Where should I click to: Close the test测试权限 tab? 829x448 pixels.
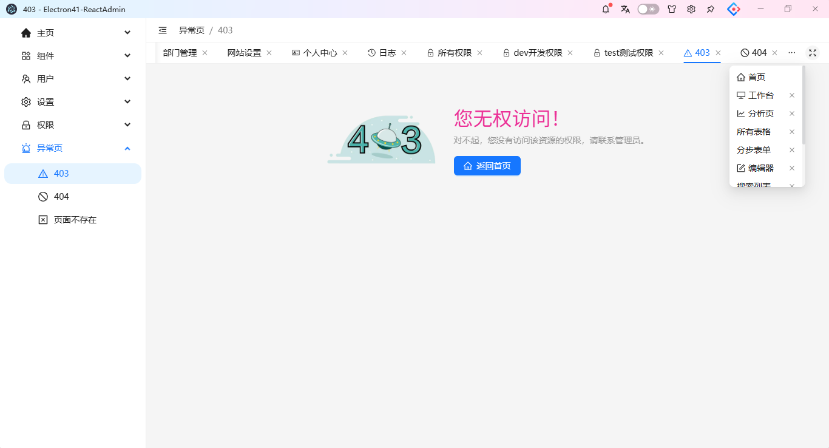(x=661, y=53)
